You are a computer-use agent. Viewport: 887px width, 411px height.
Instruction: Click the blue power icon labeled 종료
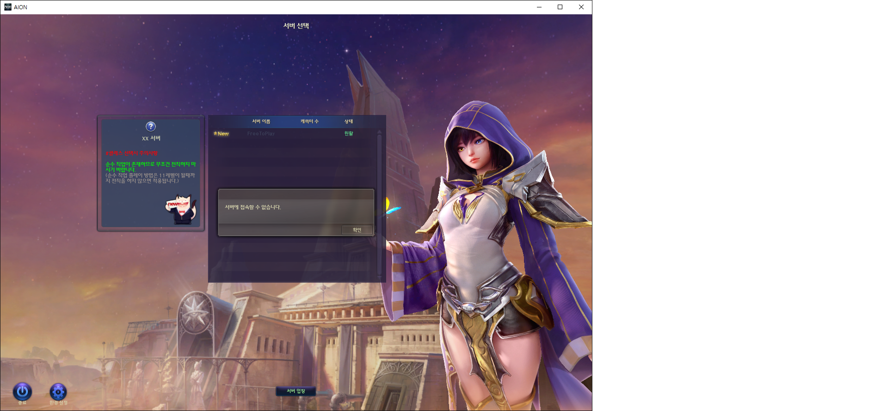(x=22, y=392)
